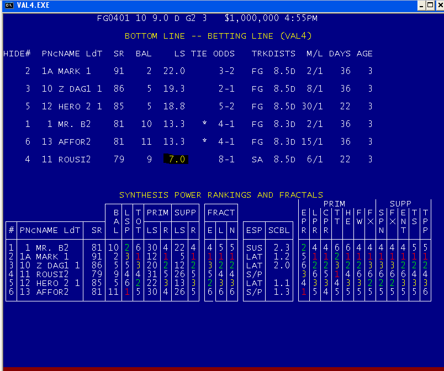444x371 pixels.
Task: Click the 30/1 morning line value
Action: point(312,107)
